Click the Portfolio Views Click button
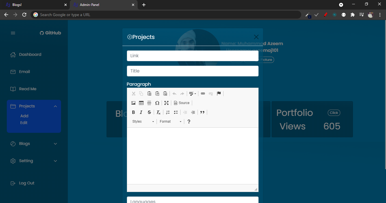The width and height of the screenshot is (386, 203). (x=334, y=113)
